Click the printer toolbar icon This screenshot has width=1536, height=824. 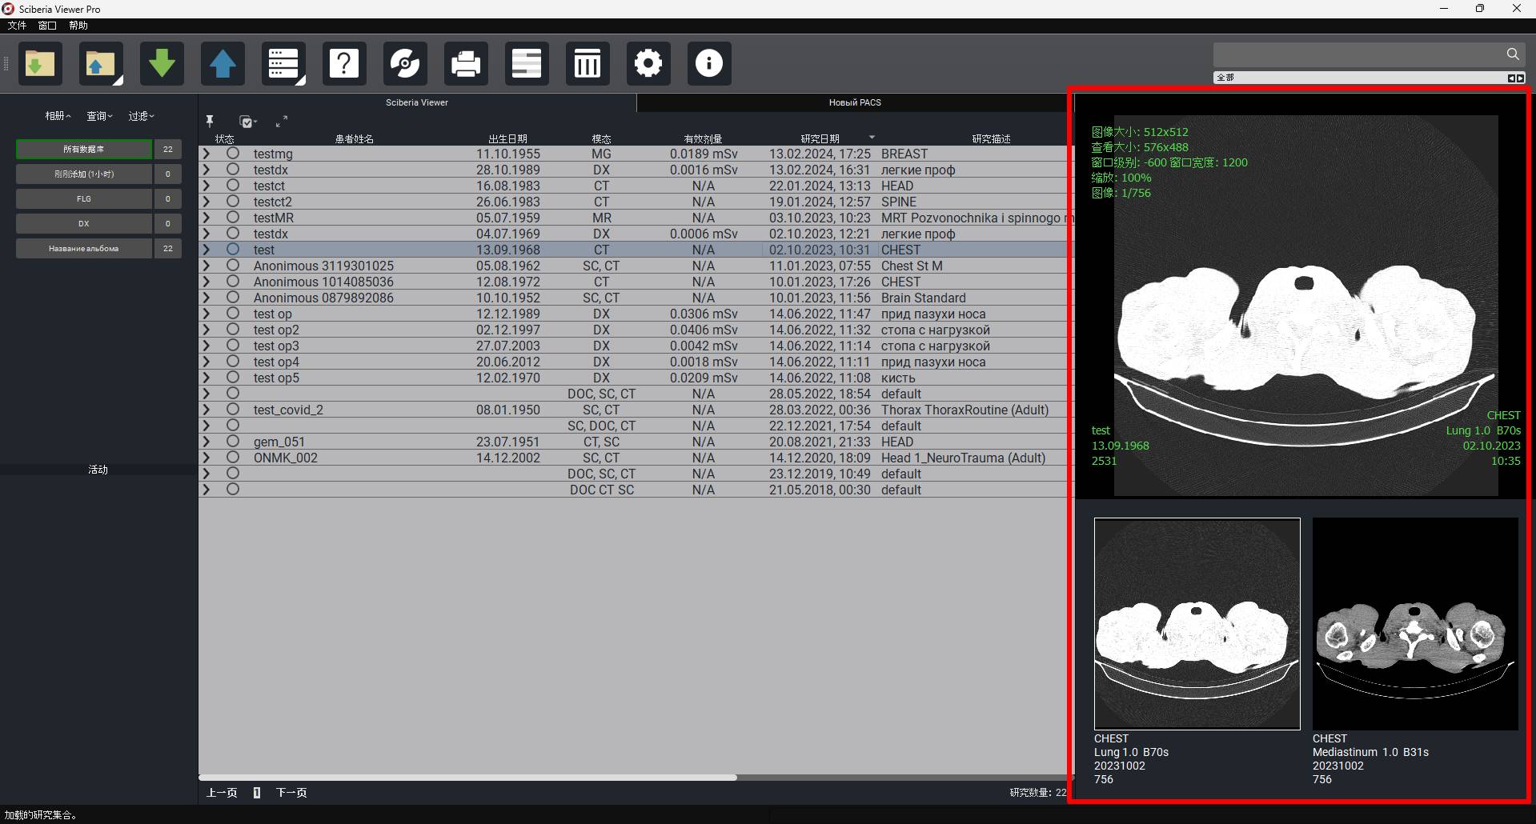click(x=466, y=63)
